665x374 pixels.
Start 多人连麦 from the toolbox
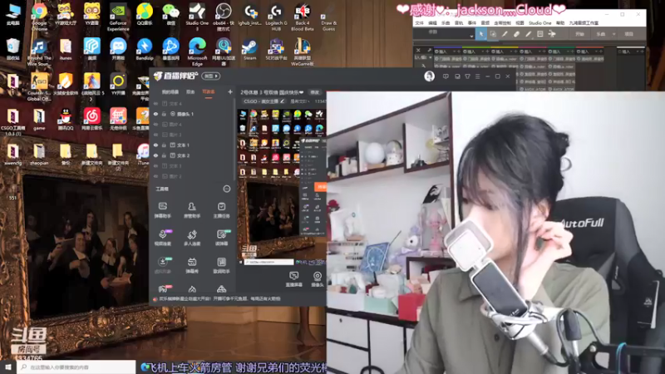192,238
